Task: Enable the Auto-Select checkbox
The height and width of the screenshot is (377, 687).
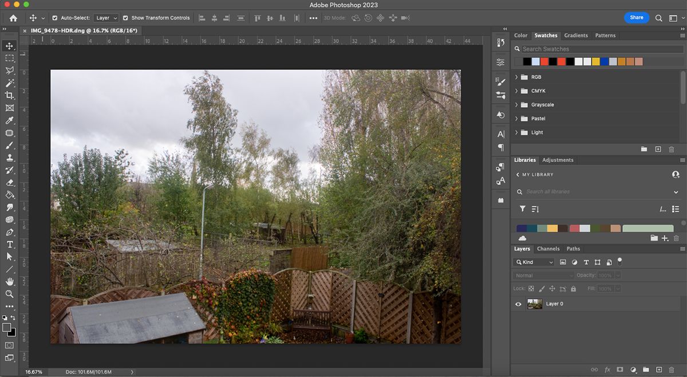Action: [55, 18]
